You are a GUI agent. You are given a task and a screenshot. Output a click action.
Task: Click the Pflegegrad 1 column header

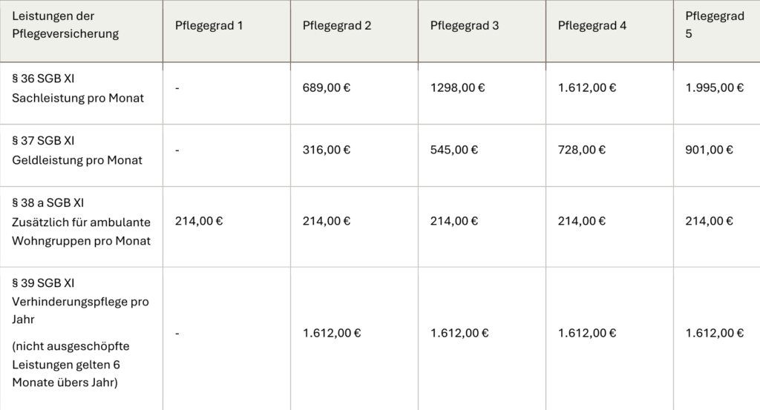209,26
